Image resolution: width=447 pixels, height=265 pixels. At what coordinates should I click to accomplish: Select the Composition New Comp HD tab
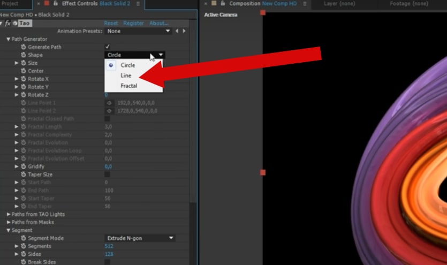tap(263, 4)
